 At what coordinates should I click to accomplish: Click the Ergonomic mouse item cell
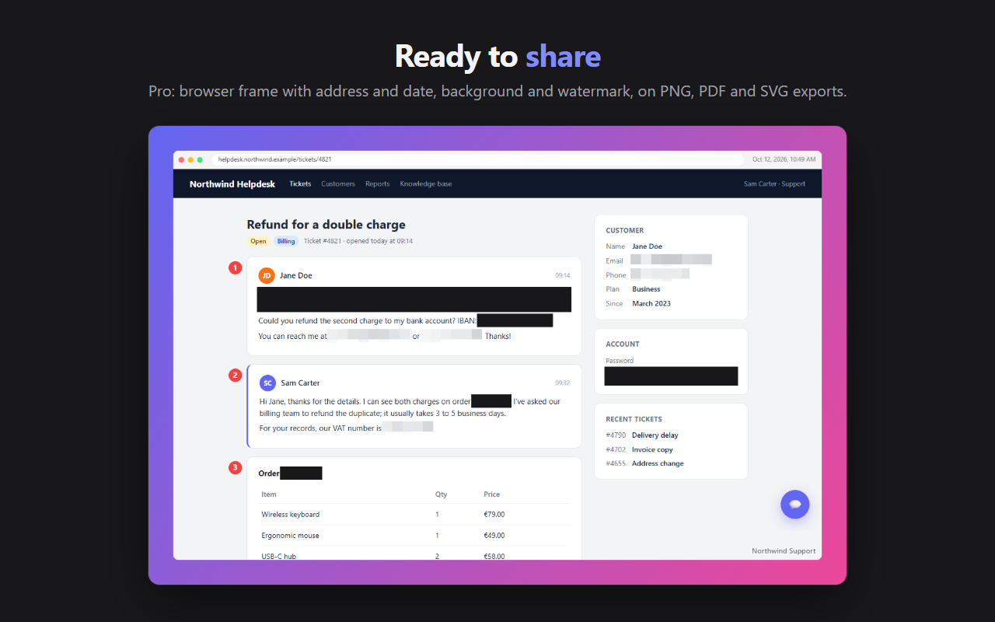[x=290, y=536]
